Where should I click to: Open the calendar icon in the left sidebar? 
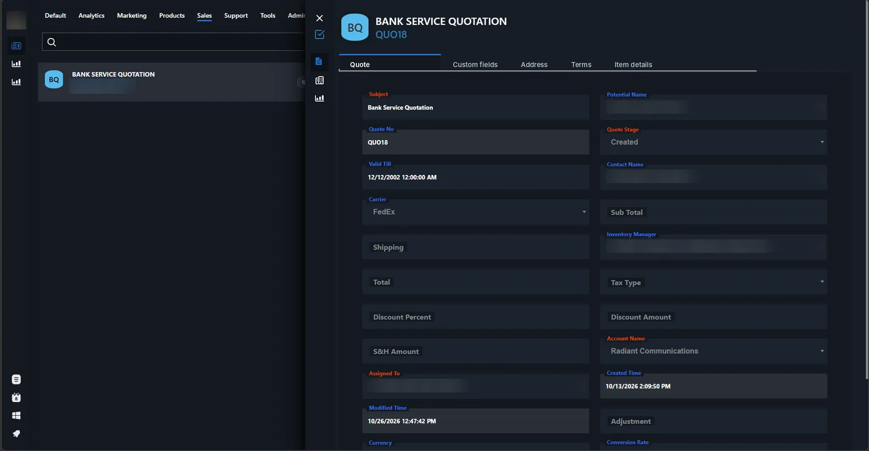coord(16,397)
